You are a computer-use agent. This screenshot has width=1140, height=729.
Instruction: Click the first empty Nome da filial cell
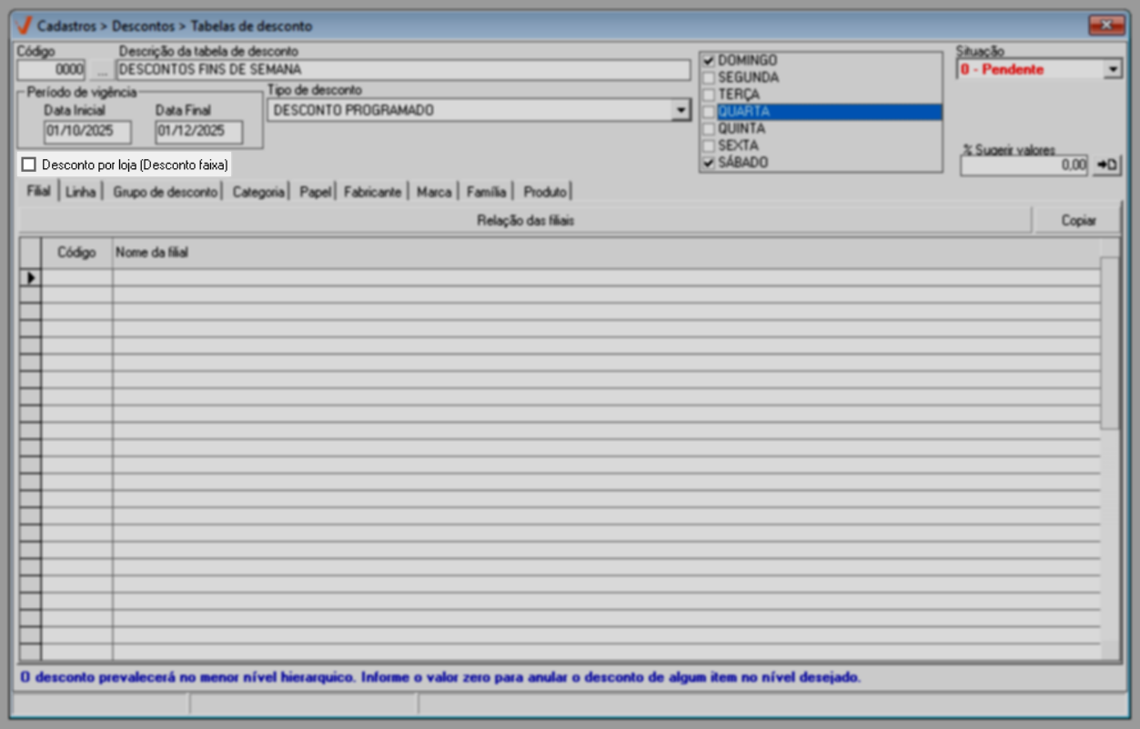[x=606, y=277]
